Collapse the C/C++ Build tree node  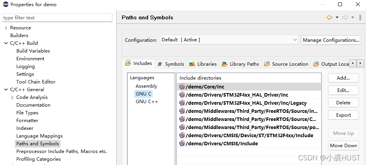6,43
